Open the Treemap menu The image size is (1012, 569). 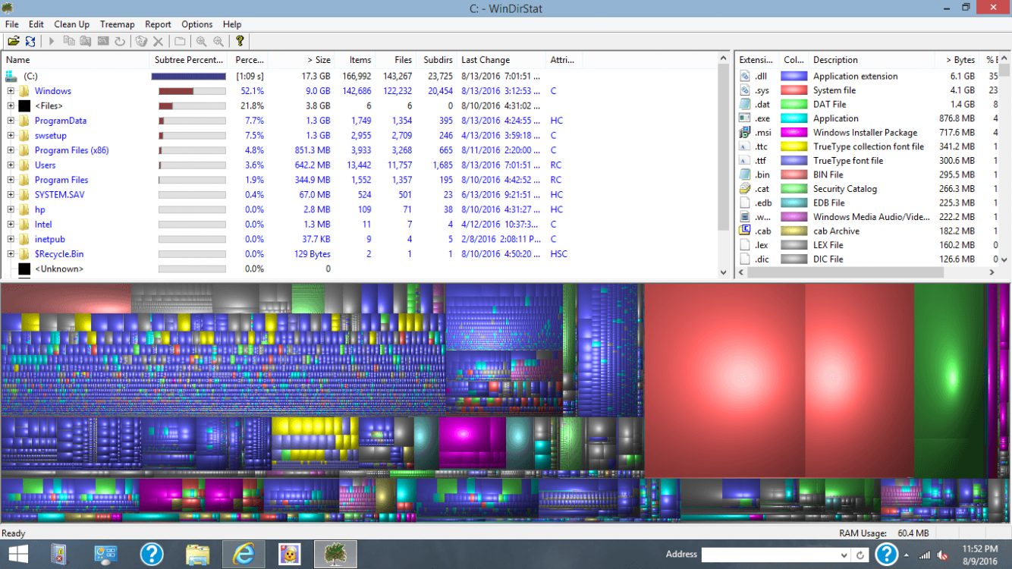[118, 24]
